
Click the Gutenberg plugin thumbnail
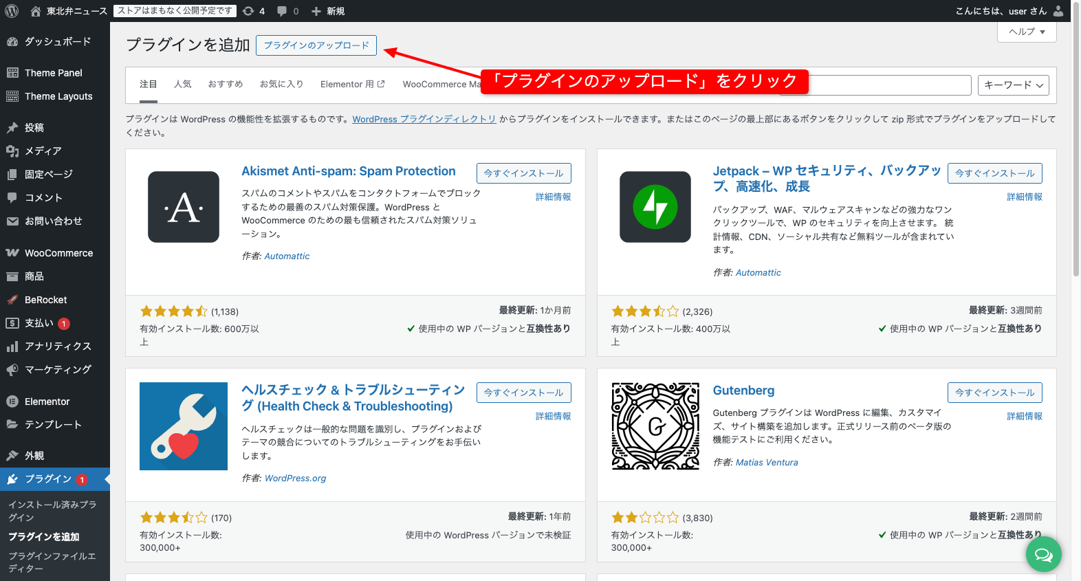coord(655,426)
